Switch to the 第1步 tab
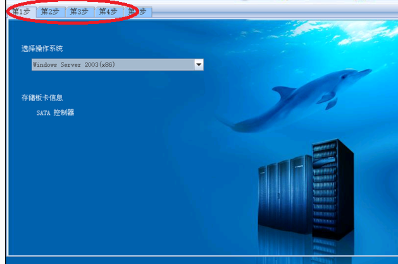 (x=21, y=12)
